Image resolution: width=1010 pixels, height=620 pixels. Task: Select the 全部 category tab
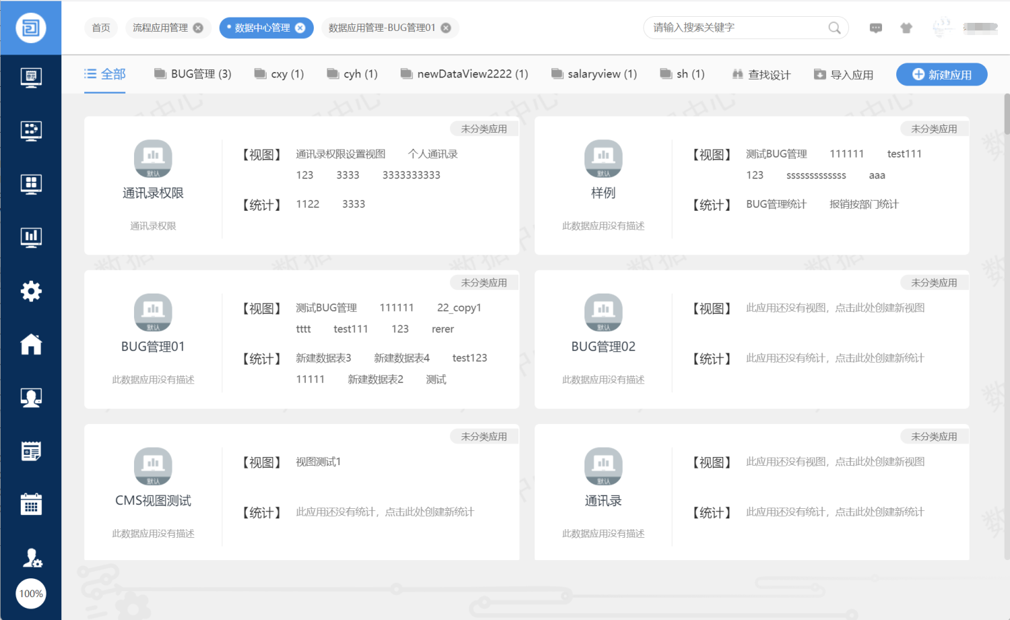click(105, 74)
